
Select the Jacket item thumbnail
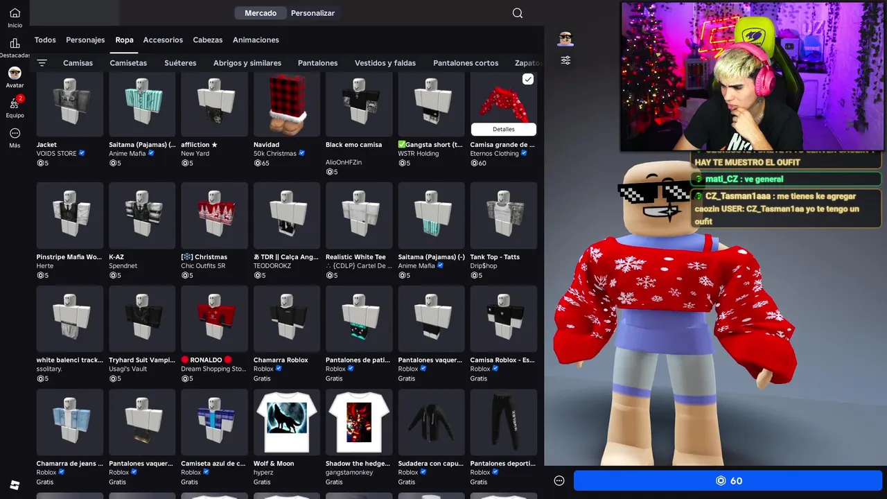[x=70, y=104]
